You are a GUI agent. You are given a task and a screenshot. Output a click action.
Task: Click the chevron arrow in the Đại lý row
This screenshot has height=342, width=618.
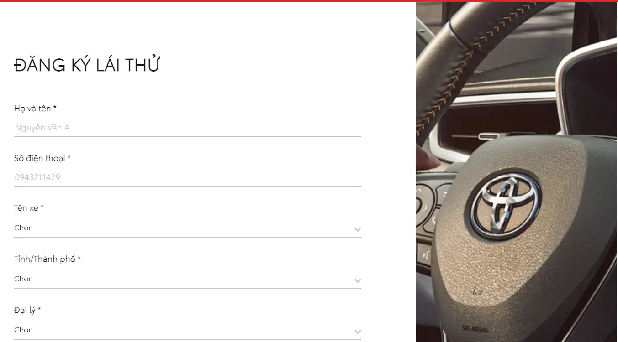358,332
